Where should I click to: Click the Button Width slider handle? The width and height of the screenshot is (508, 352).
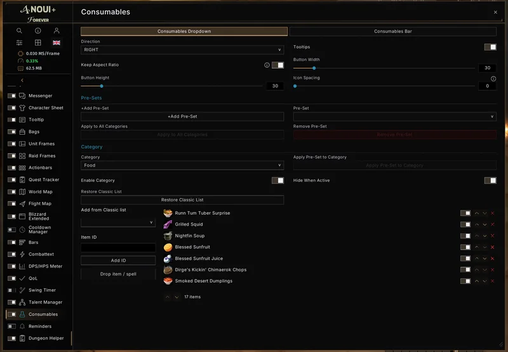click(314, 68)
